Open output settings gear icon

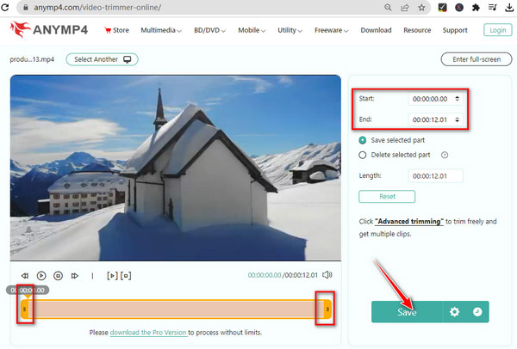click(x=454, y=311)
